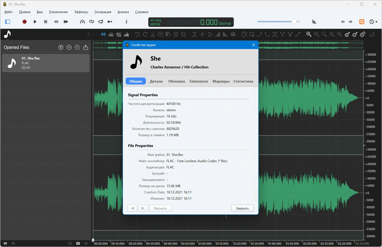This screenshot has height=247, width=382.
Task: Open the Файл menu
Action: (x=9, y=12)
